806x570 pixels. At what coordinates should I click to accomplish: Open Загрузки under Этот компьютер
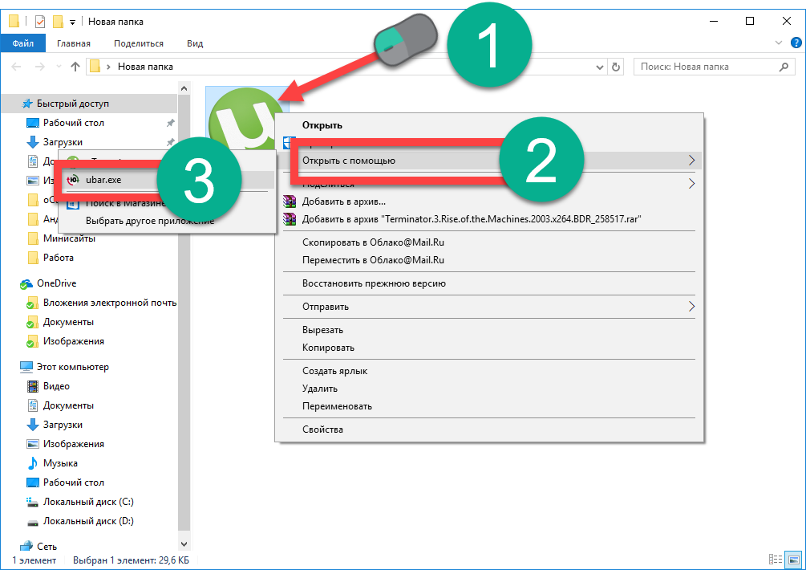63,425
